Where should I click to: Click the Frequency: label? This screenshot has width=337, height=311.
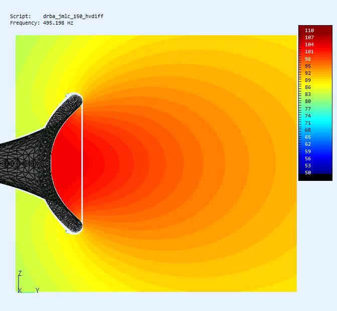25,23
